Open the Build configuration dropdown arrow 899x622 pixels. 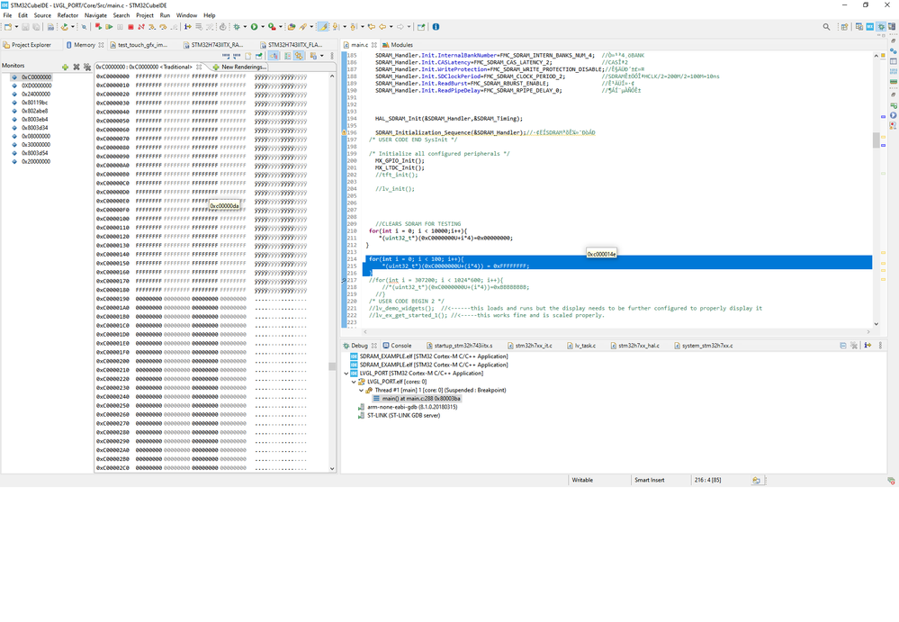point(73,27)
